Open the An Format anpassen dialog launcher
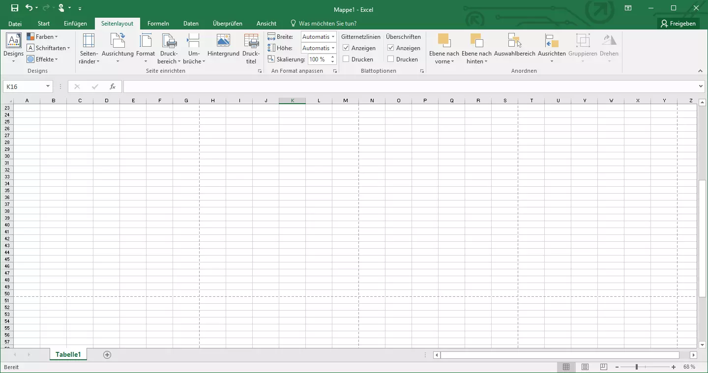708x373 pixels. click(x=335, y=71)
